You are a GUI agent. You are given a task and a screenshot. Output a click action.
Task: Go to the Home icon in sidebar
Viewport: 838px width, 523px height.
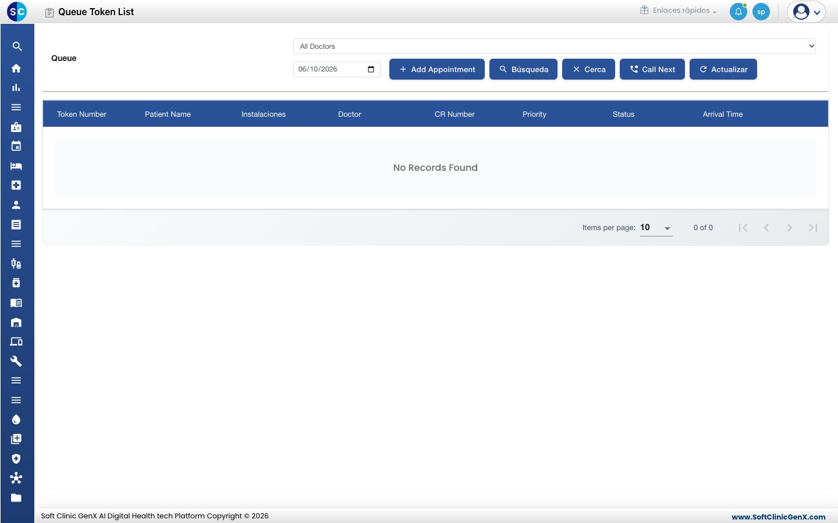click(x=16, y=68)
